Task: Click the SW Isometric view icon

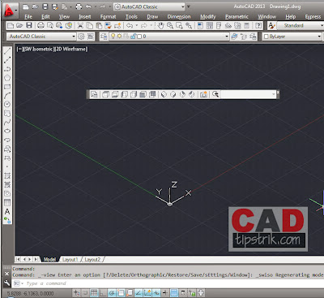Action: pyautogui.click(x=164, y=94)
